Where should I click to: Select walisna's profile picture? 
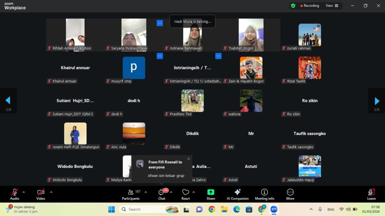pos(251,100)
